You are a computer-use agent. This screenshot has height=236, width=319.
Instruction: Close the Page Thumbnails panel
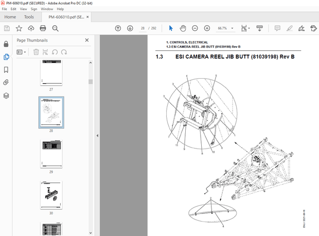[x=87, y=40]
